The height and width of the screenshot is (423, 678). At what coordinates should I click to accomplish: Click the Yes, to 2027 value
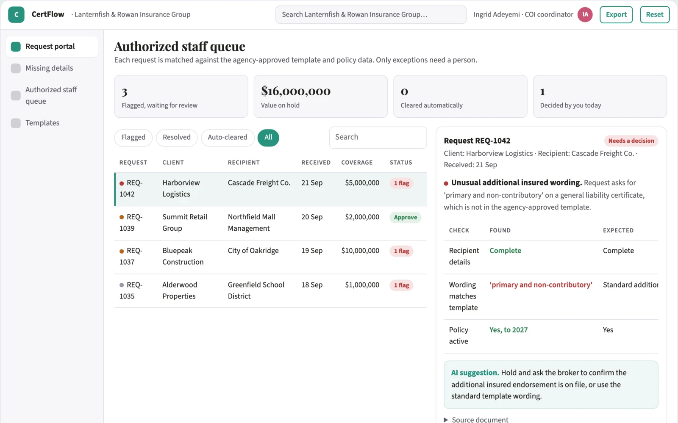click(508, 330)
